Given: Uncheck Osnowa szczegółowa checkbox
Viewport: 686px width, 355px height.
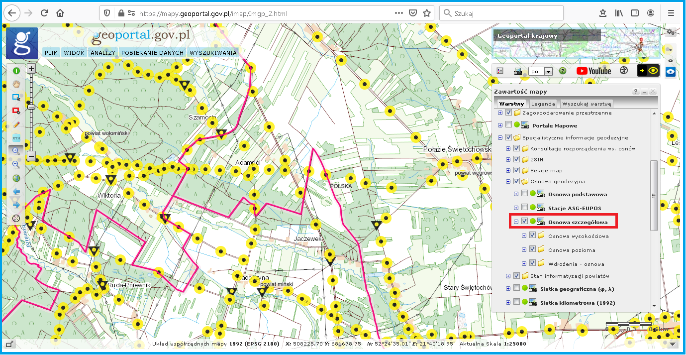Looking at the screenshot, I should (x=524, y=221).
